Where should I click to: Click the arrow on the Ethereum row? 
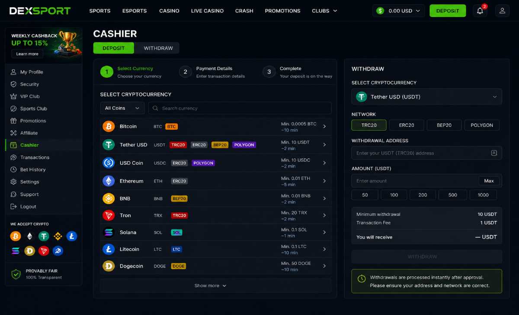(324, 181)
